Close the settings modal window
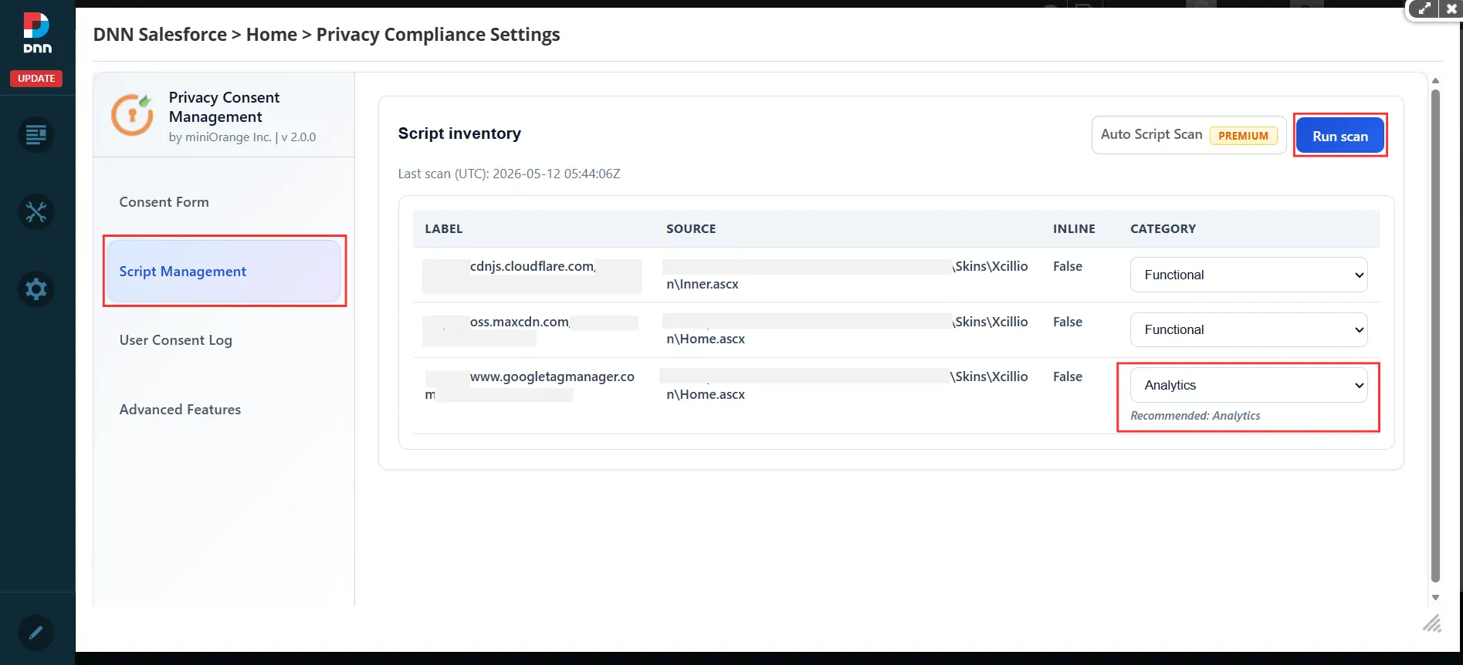 click(x=1451, y=9)
